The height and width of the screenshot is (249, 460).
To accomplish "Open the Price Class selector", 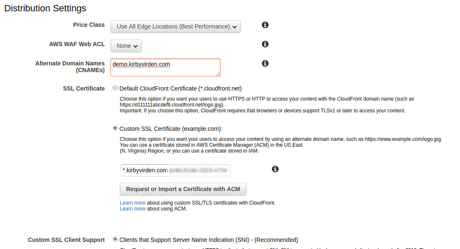I will click(176, 26).
